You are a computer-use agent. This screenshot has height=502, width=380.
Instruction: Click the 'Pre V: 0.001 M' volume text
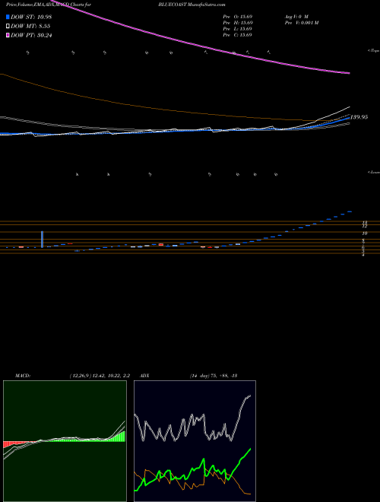pyautogui.click(x=302, y=23)
